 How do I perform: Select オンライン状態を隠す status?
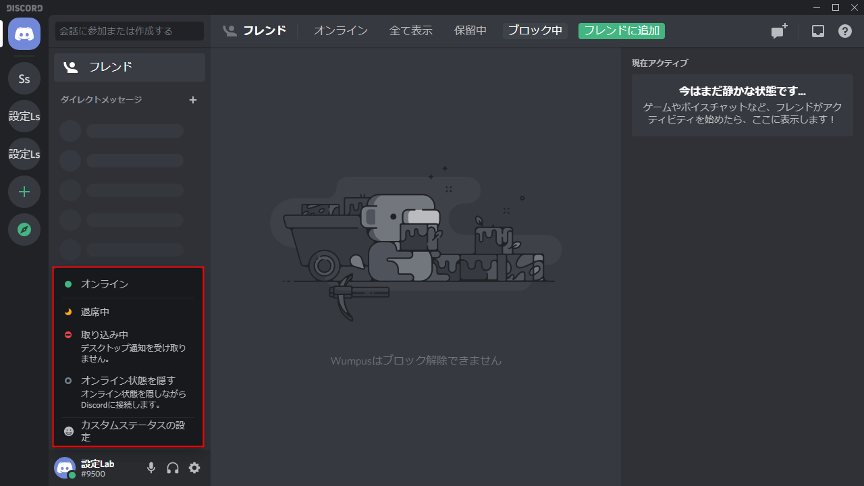click(x=128, y=392)
